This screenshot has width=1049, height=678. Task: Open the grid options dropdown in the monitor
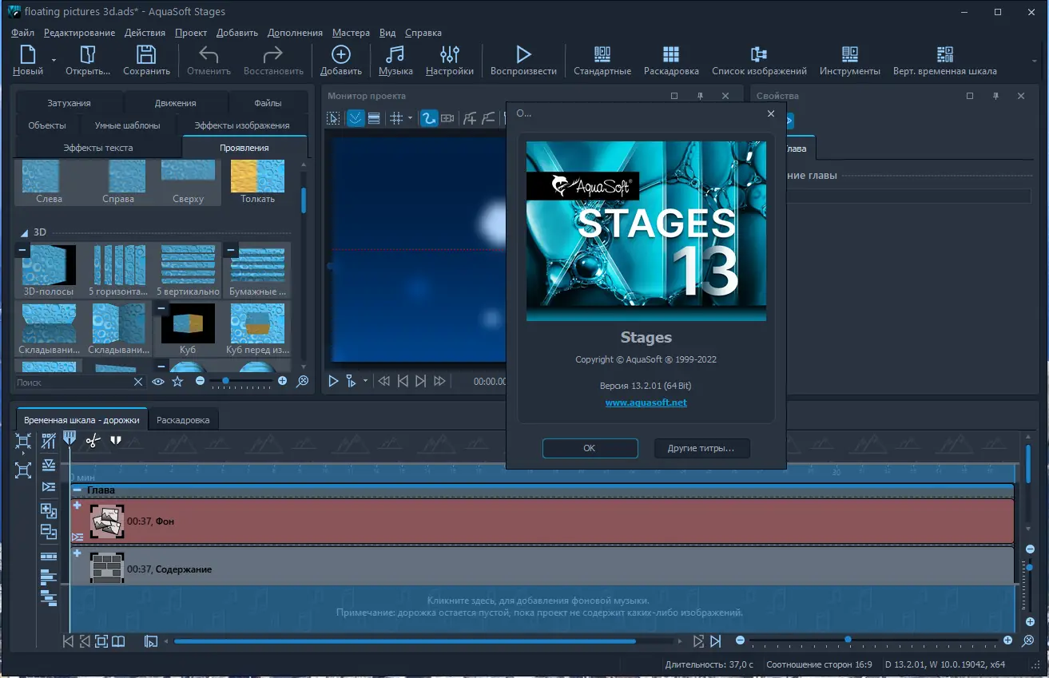coord(408,118)
